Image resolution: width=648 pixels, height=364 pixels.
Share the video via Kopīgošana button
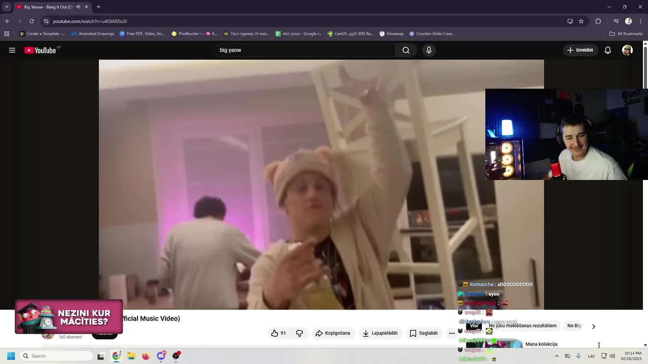(333, 333)
